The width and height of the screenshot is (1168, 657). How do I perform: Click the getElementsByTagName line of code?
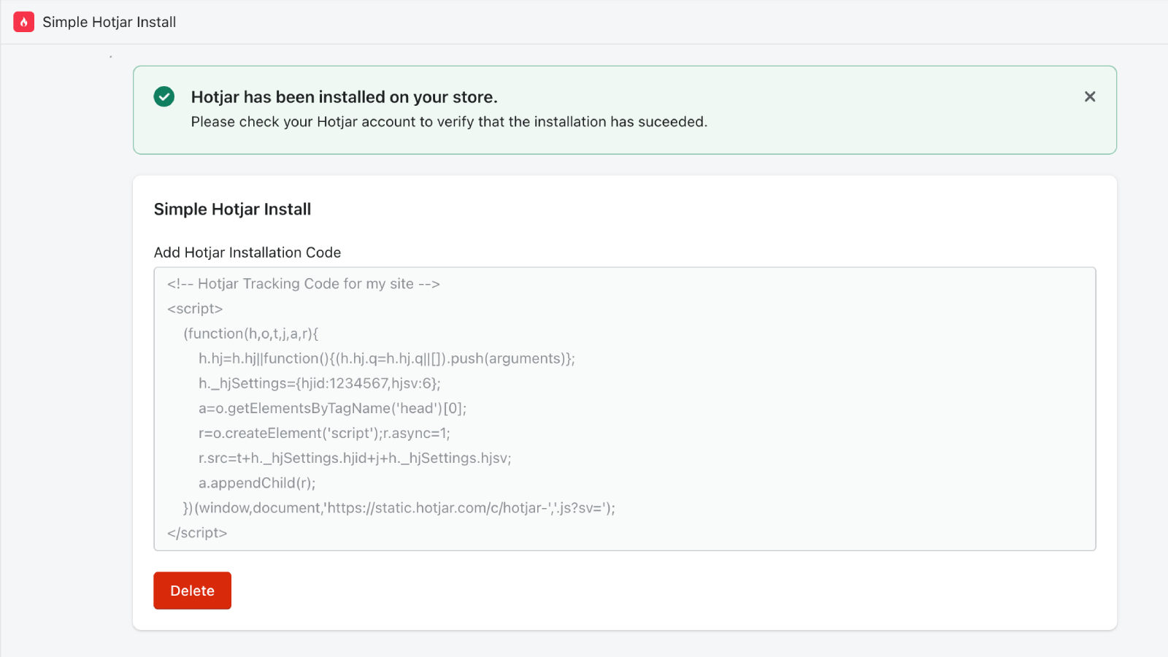coord(332,408)
